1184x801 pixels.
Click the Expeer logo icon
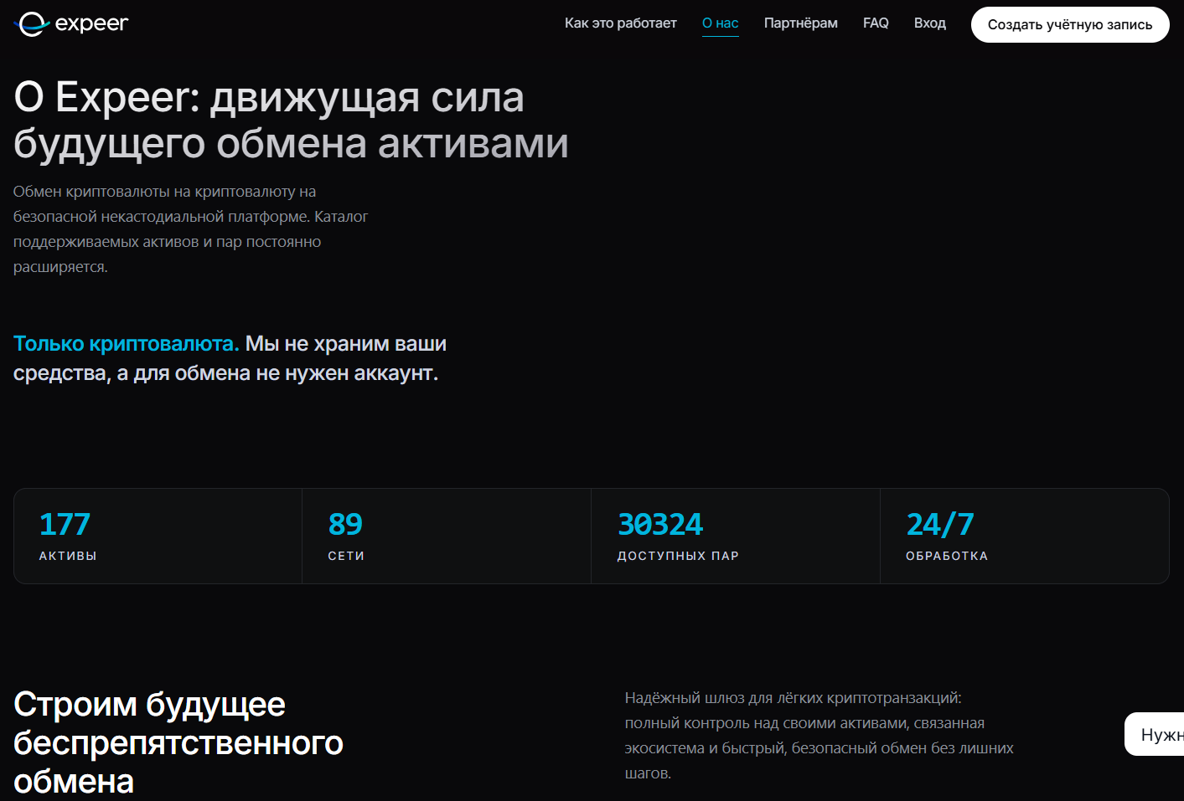tap(33, 23)
